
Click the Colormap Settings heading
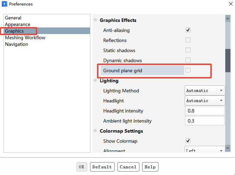click(121, 131)
